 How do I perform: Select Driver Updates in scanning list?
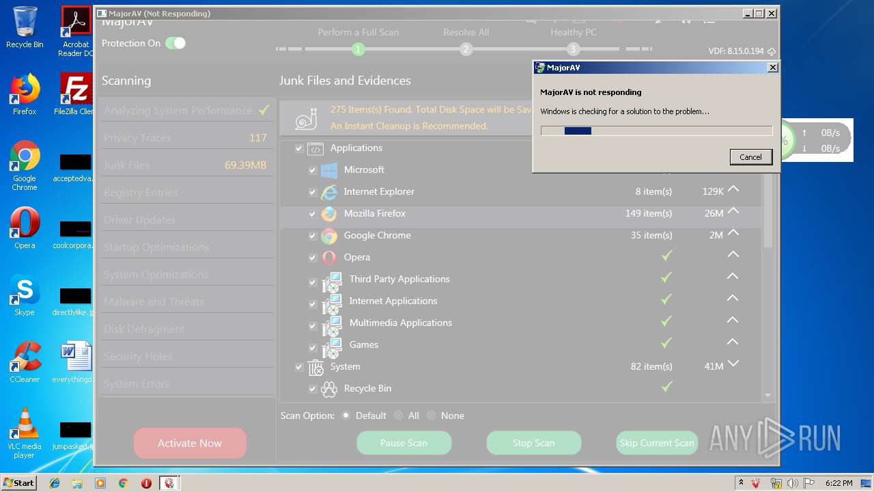(186, 220)
